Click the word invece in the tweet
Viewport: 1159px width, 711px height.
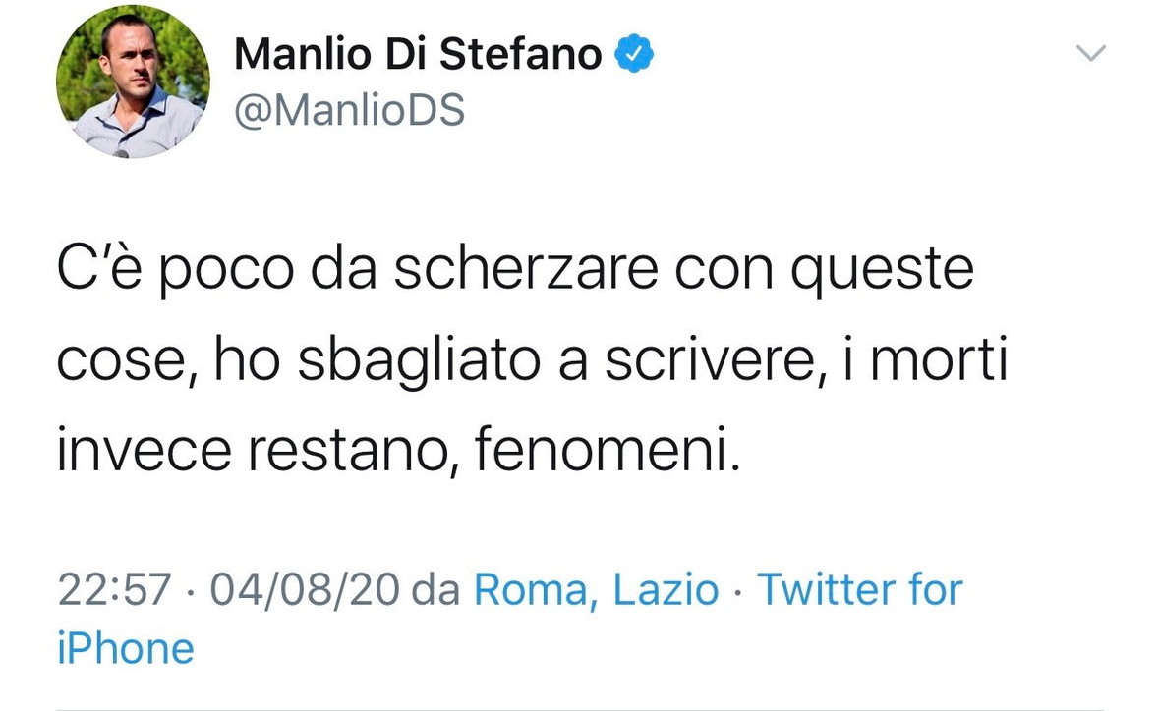tap(145, 449)
